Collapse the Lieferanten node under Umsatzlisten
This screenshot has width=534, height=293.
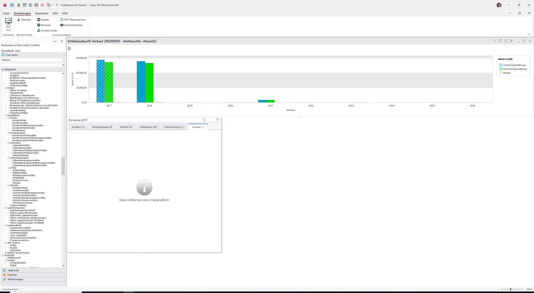coord(8,143)
